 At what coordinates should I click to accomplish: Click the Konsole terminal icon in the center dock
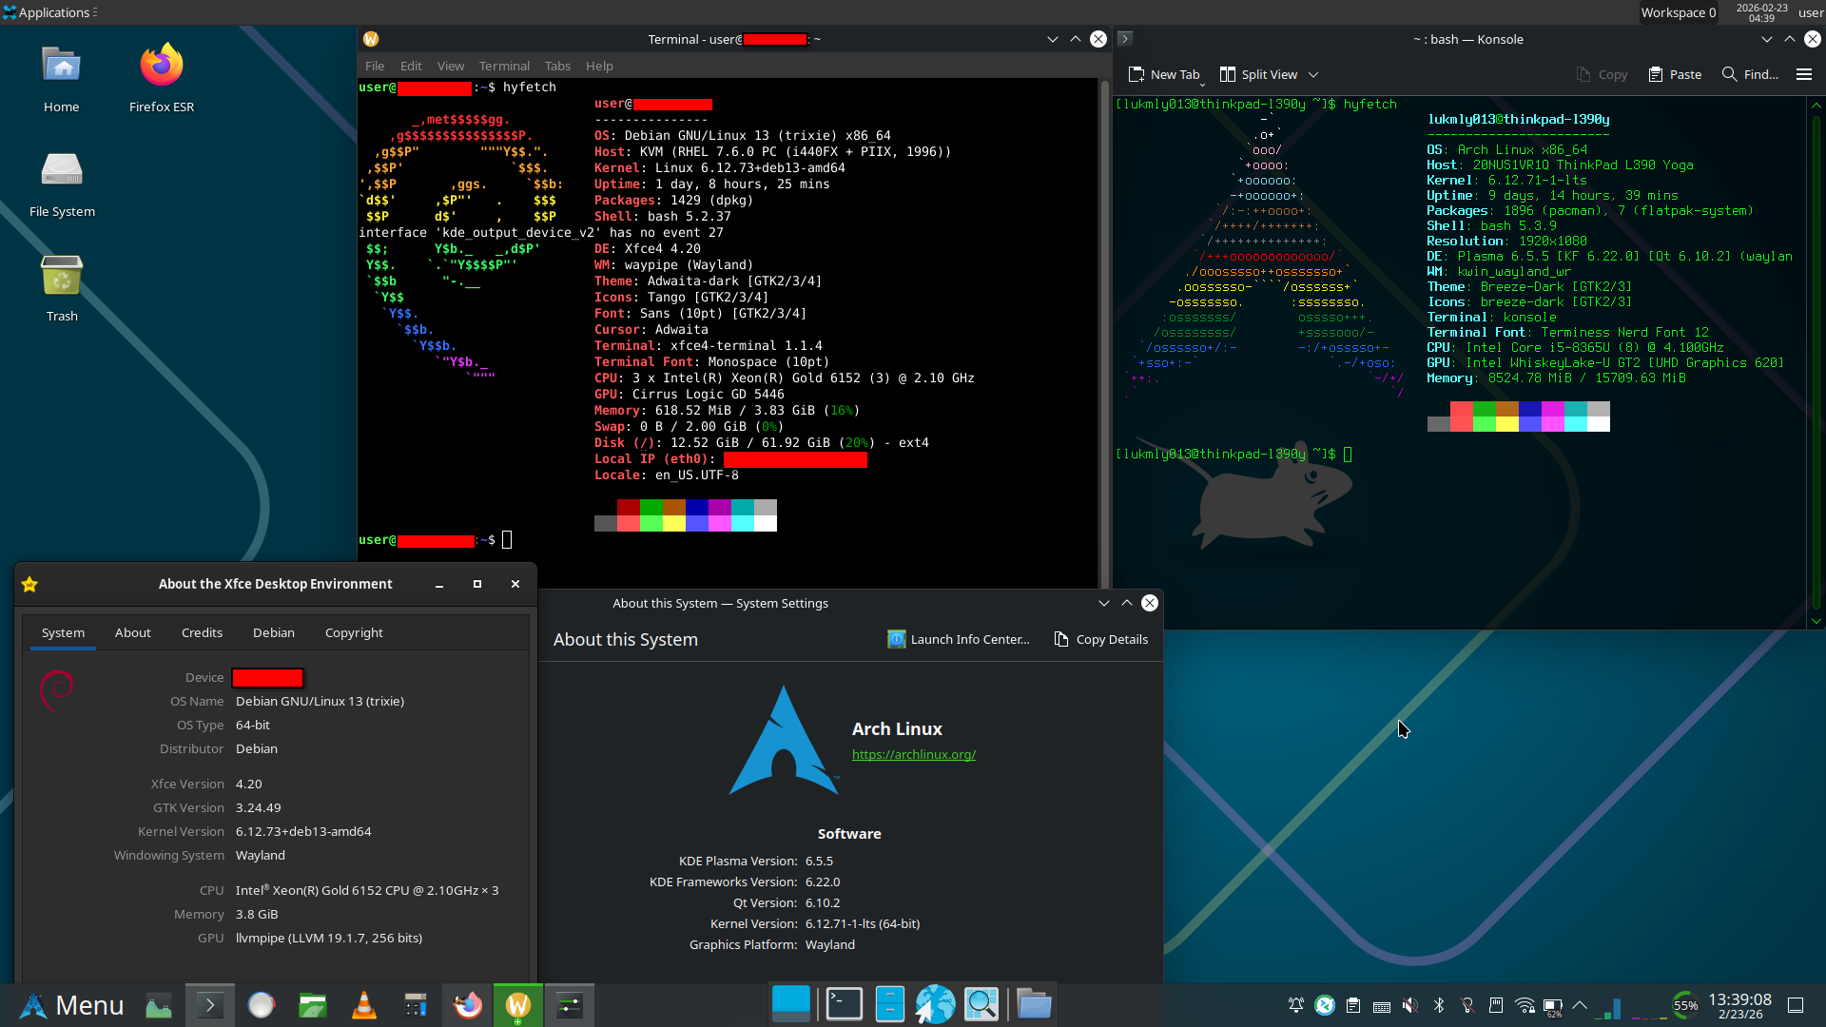[844, 1005]
